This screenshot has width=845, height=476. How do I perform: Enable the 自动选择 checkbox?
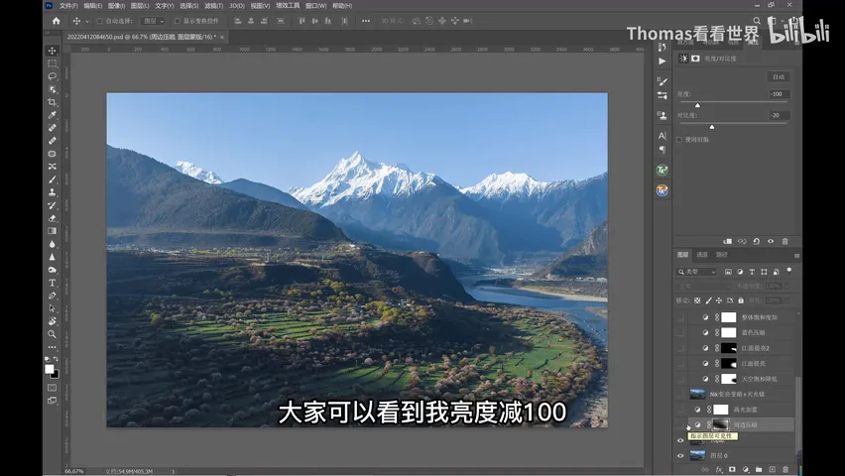(x=100, y=21)
